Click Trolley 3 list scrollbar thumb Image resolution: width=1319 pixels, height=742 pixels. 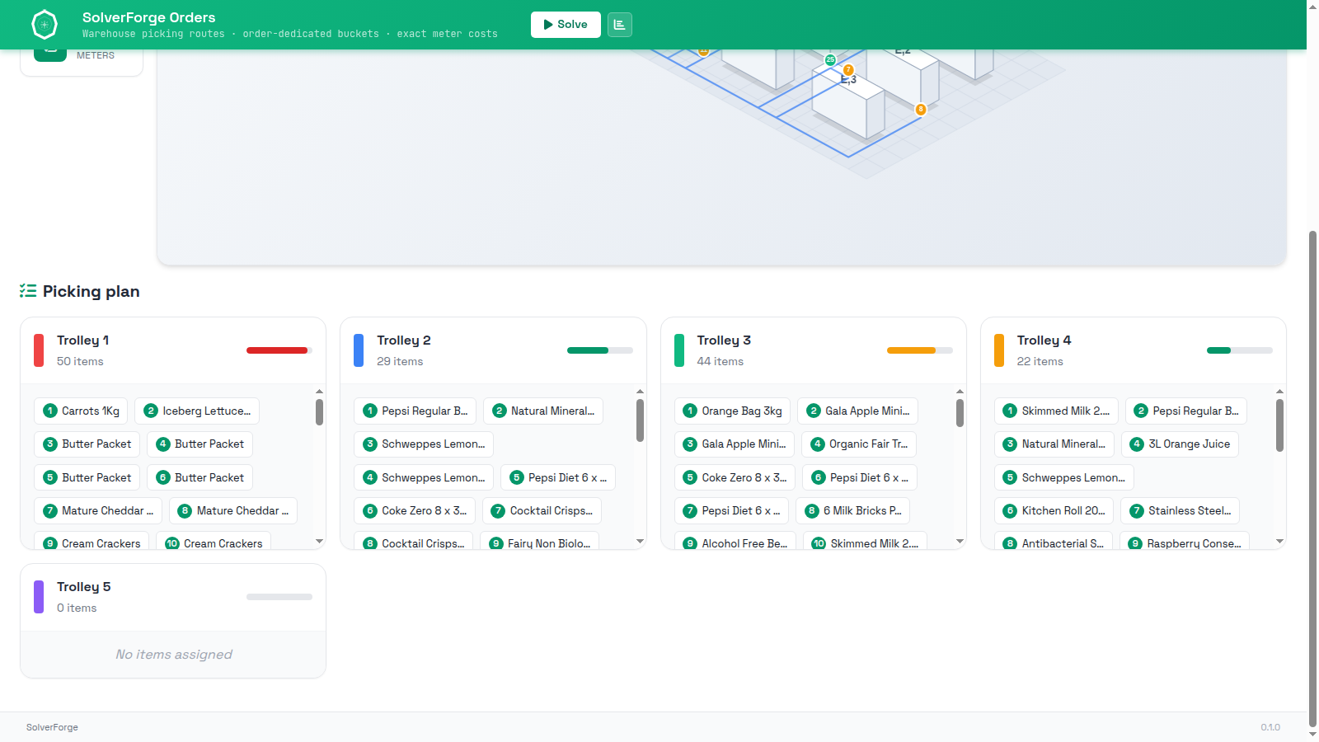960,413
